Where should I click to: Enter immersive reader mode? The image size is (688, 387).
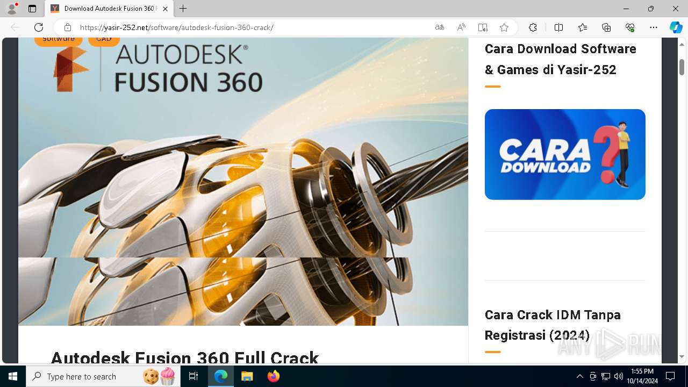point(483,27)
